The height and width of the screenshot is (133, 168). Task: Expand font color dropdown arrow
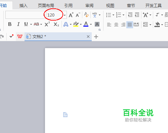pos(91,24)
